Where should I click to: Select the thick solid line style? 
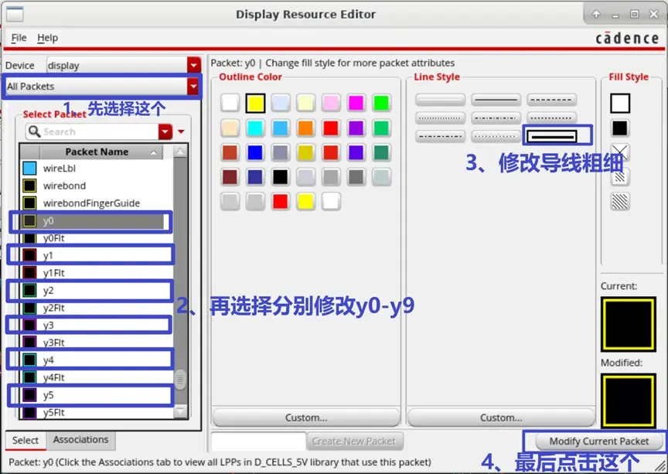(x=551, y=136)
